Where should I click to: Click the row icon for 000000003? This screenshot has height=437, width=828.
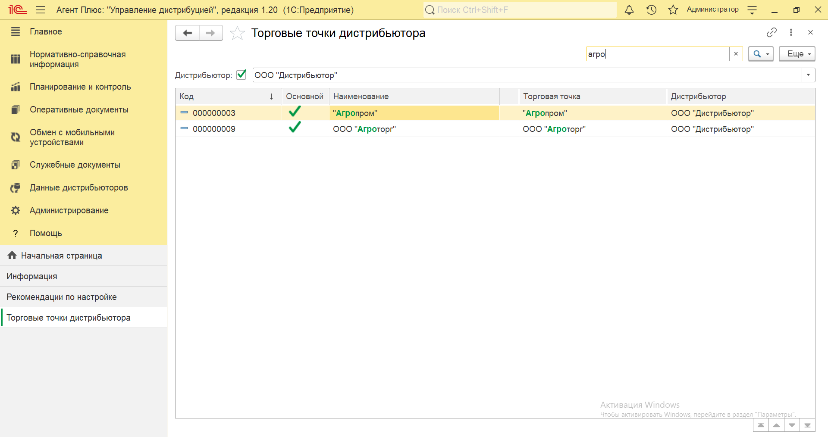(x=184, y=112)
